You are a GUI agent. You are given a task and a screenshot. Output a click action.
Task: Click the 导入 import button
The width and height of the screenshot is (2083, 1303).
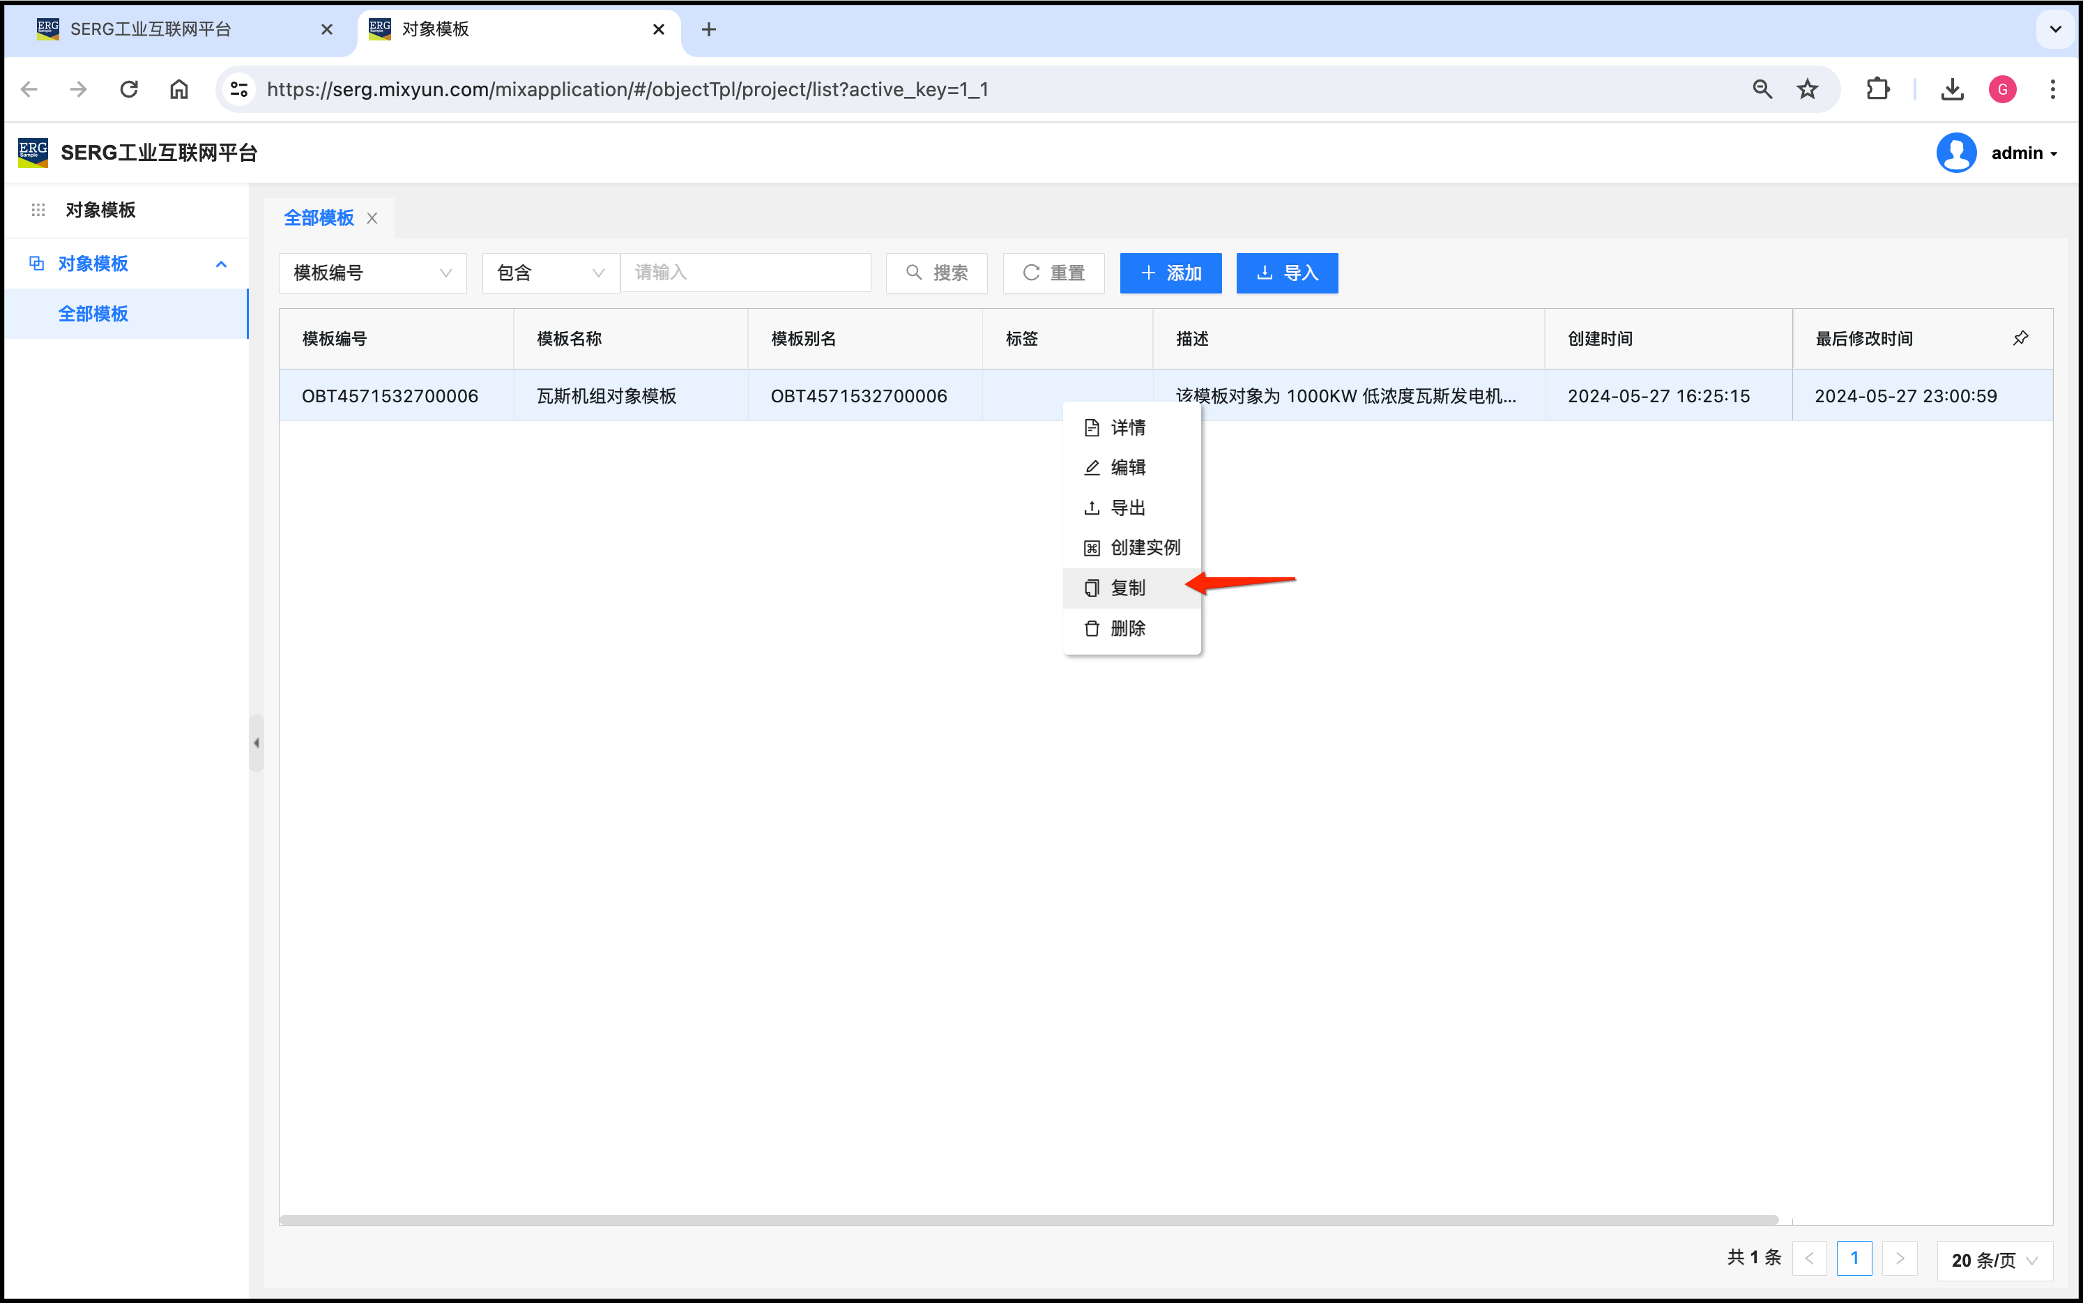click(x=1286, y=273)
